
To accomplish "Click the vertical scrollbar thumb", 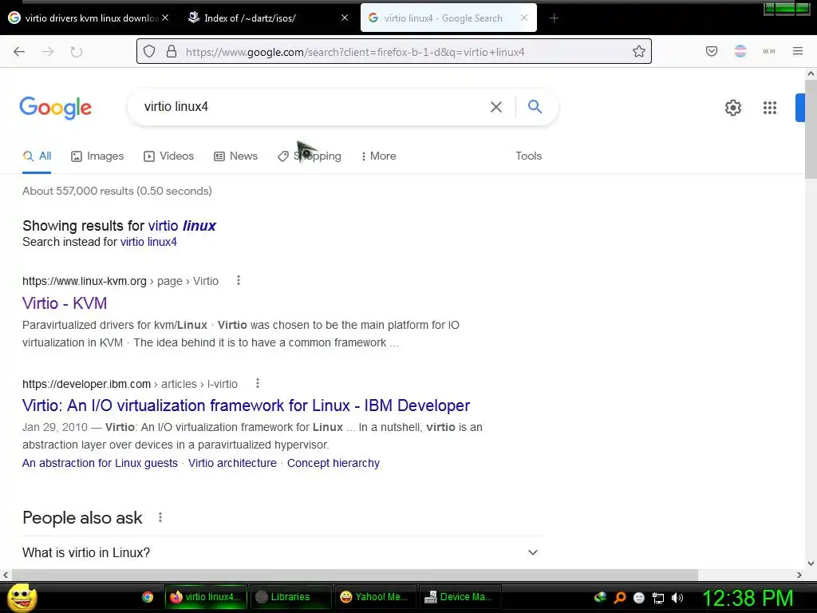I will tap(811, 129).
